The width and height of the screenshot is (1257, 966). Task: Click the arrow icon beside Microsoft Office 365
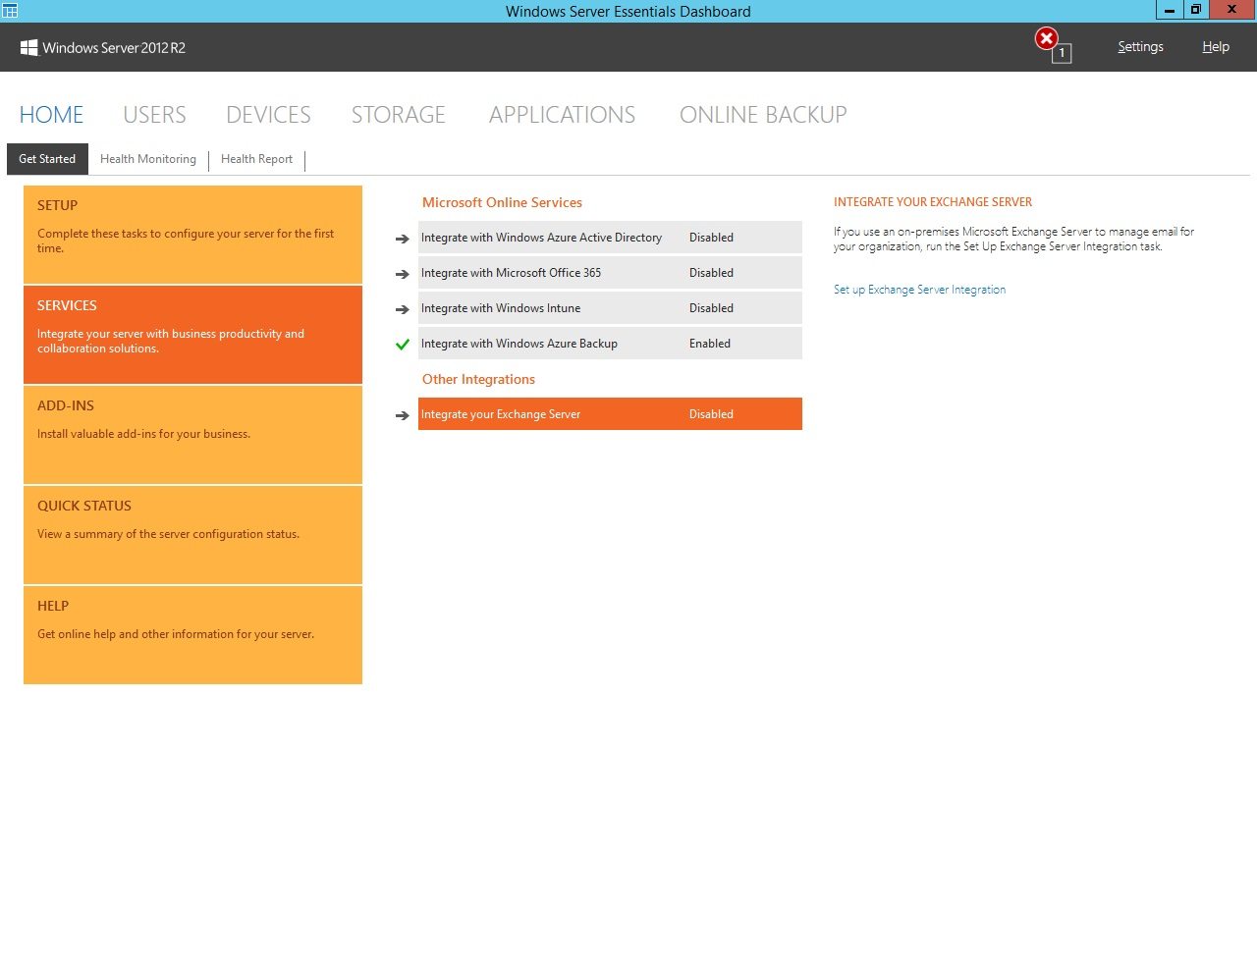click(402, 274)
